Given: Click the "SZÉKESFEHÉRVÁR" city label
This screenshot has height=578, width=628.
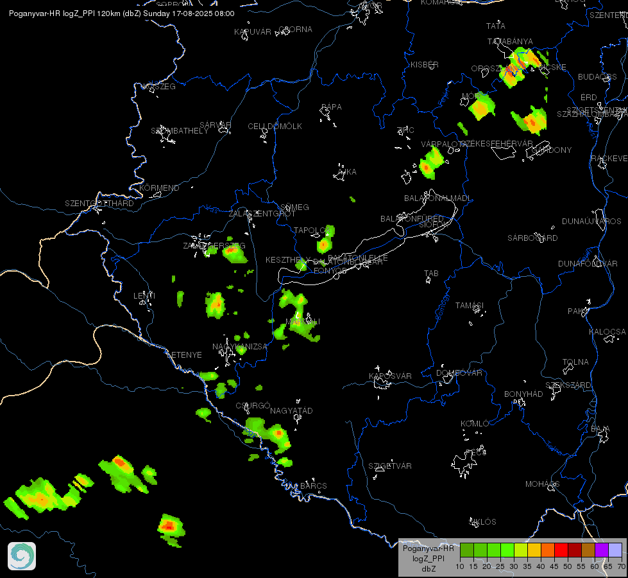Looking at the screenshot, I should pyautogui.click(x=497, y=144).
